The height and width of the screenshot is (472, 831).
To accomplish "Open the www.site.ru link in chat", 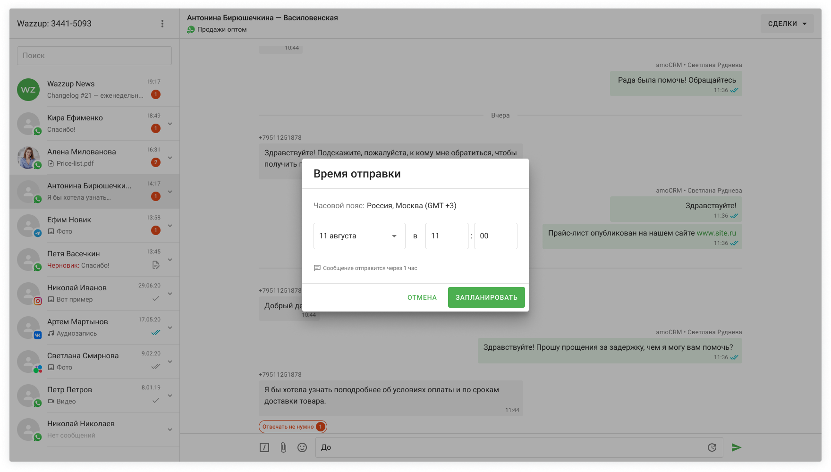I will click(716, 233).
